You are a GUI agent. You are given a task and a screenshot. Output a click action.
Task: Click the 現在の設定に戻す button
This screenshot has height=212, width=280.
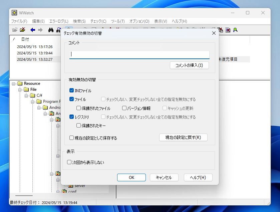coord(183,137)
